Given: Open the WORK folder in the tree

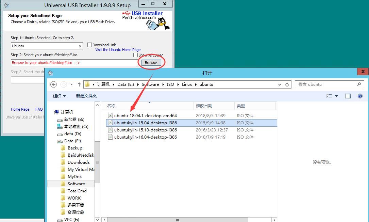Looking at the screenshot, I should 74,198.
